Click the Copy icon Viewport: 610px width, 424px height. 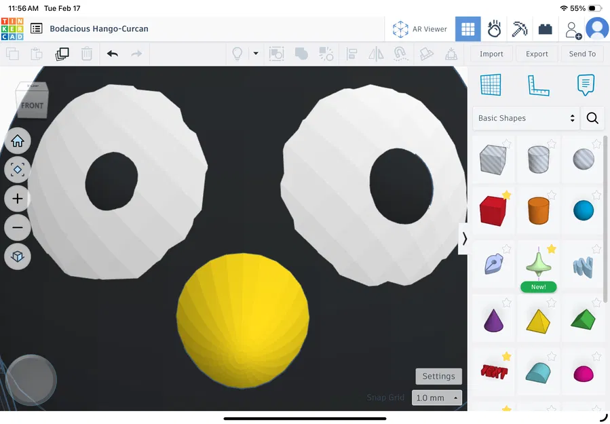coord(12,54)
